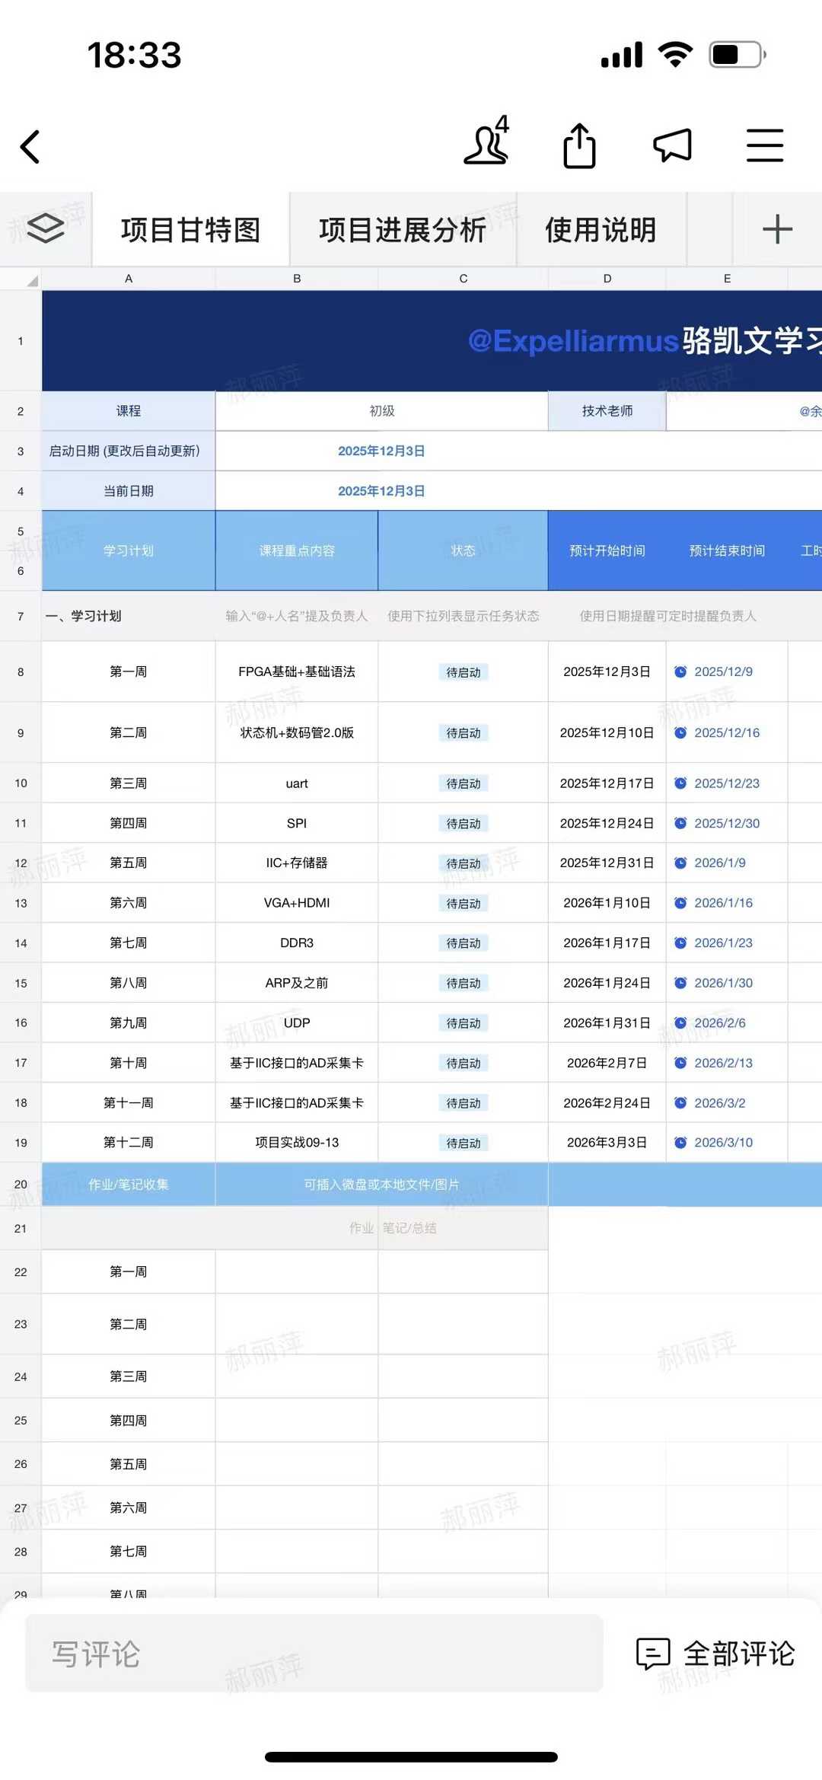Switch to 使用说明 tab

(x=601, y=230)
